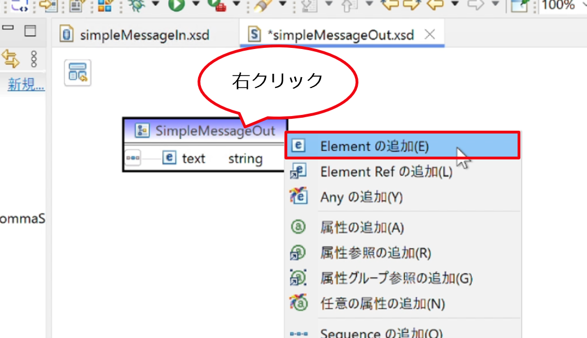
Task: Open dropdown arrow beside grey up-arrow icon
Action: point(369,4)
